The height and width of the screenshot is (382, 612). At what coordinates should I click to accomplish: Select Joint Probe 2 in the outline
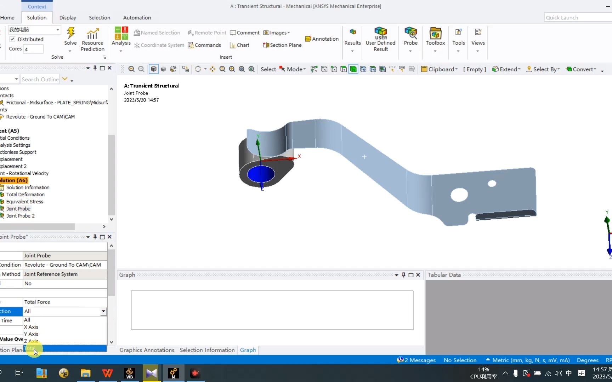click(x=20, y=216)
